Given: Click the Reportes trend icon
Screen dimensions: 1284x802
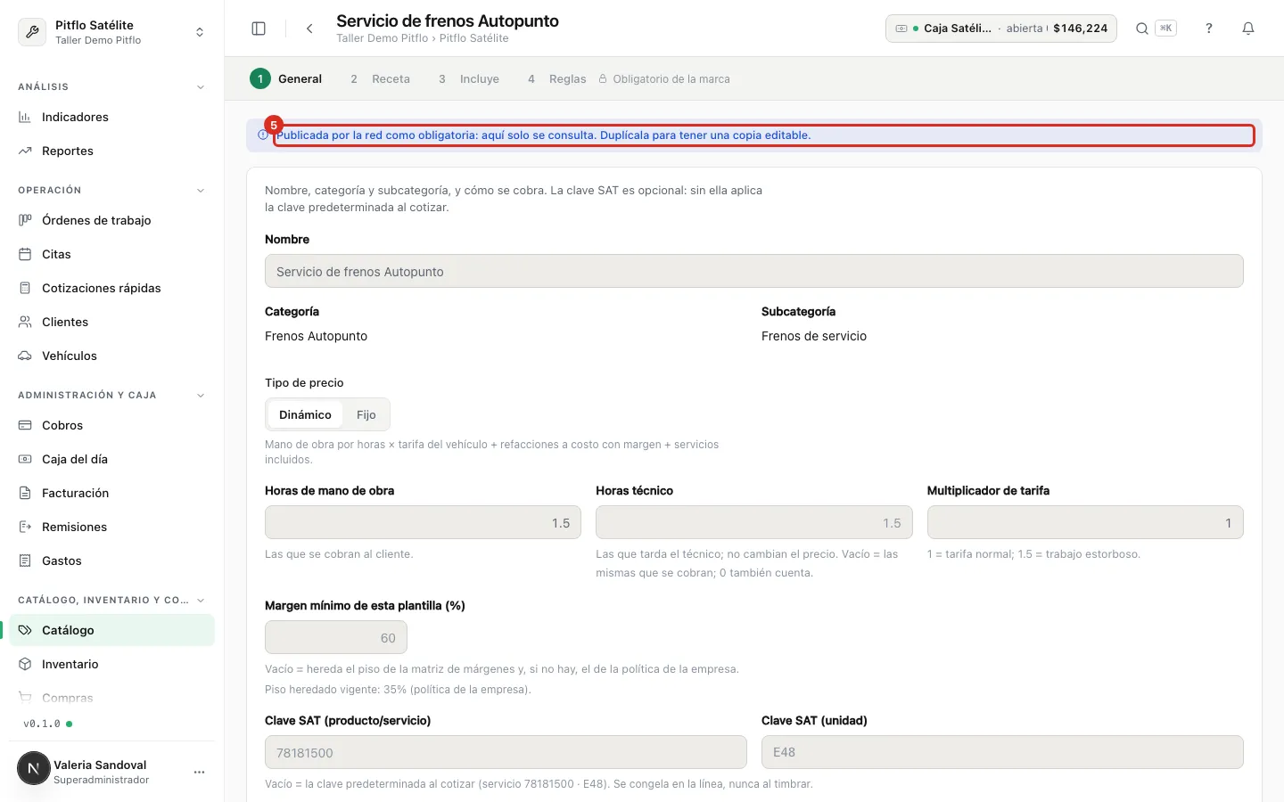Looking at the screenshot, I should pyautogui.click(x=25, y=151).
